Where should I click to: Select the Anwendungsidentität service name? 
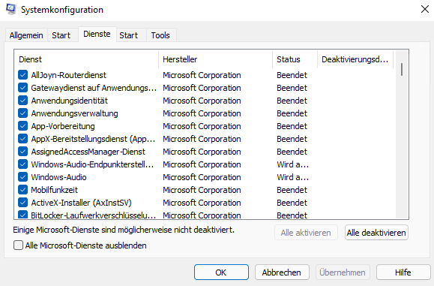click(69, 101)
